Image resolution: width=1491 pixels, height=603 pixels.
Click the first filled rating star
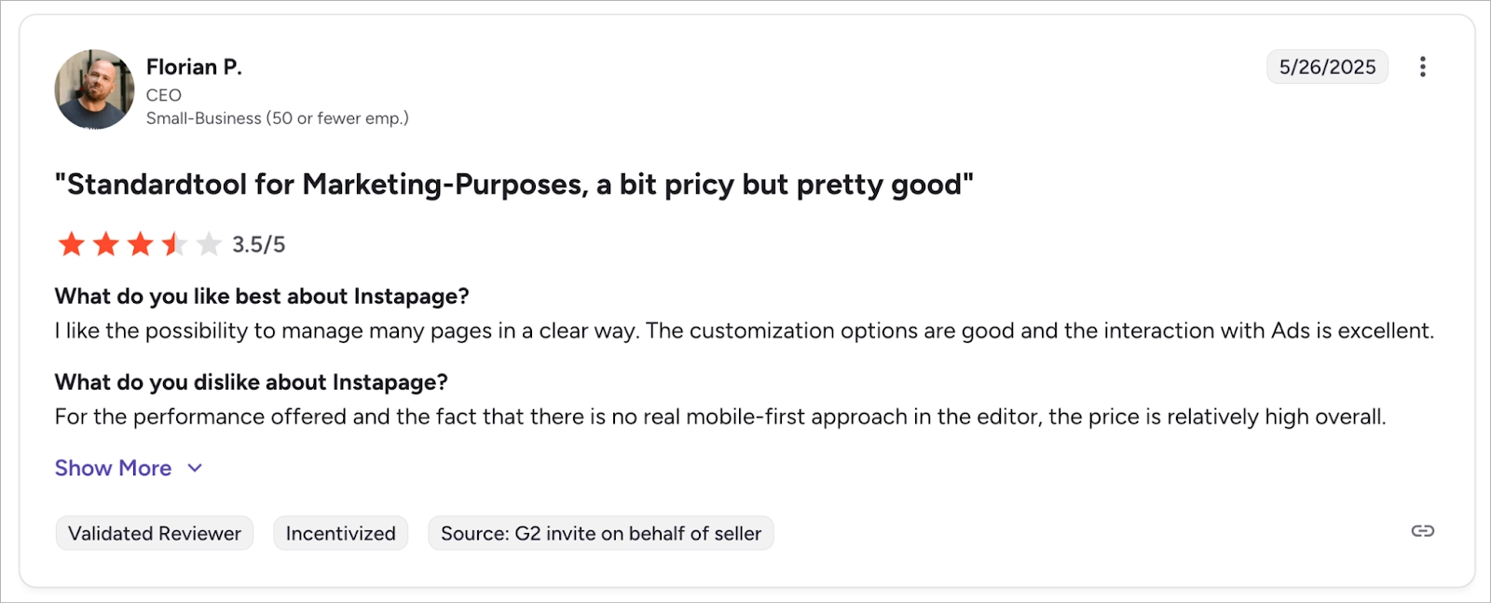(72, 244)
